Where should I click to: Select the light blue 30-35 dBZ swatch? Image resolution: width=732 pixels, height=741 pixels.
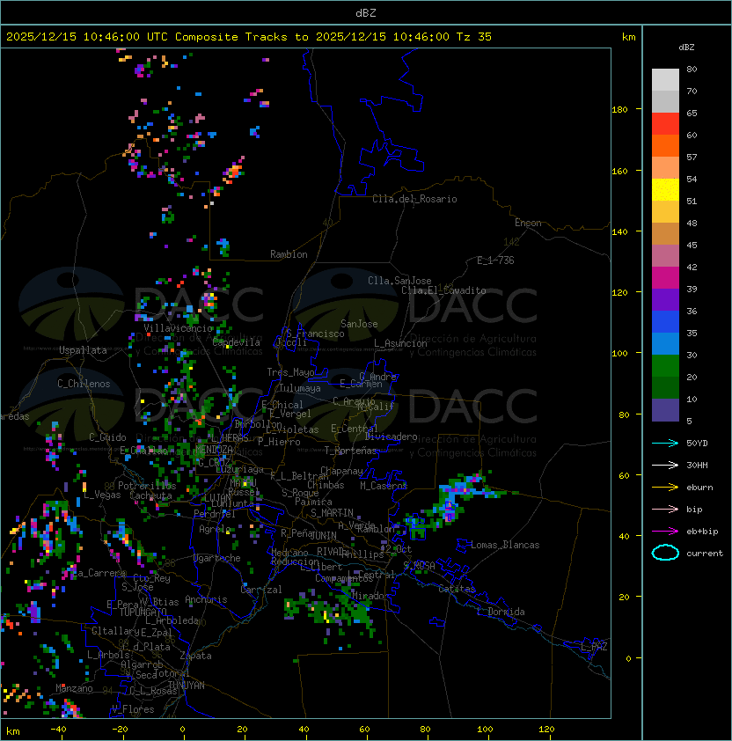click(665, 344)
